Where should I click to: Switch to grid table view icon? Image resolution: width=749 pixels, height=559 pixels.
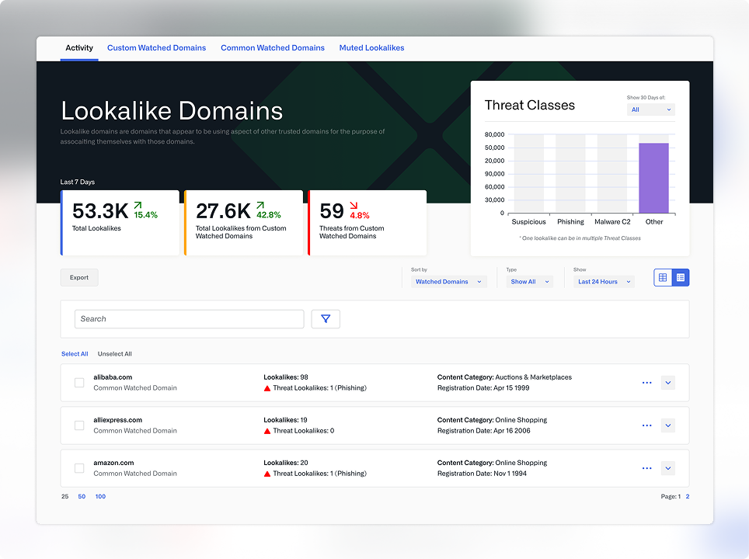click(x=663, y=277)
